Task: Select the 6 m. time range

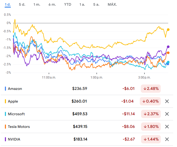Action: point(52,4)
